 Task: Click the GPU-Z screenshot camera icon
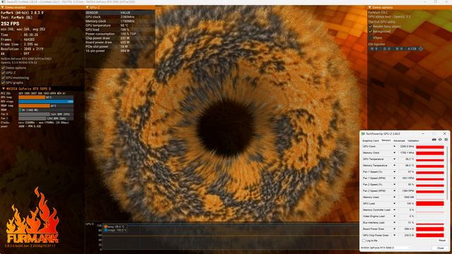(434, 140)
